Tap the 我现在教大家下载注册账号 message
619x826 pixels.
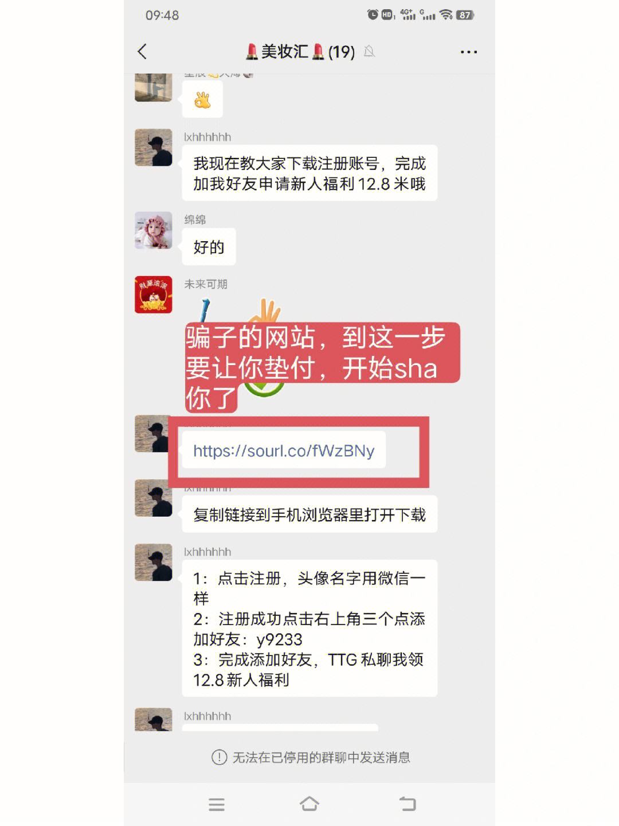click(x=309, y=173)
